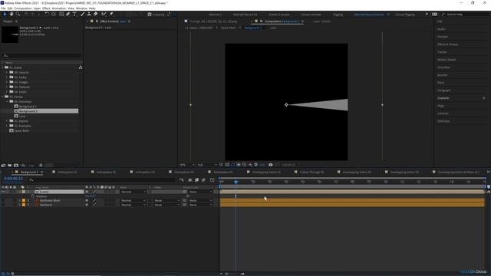Open project flowchart view icon

(x=81, y=67)
